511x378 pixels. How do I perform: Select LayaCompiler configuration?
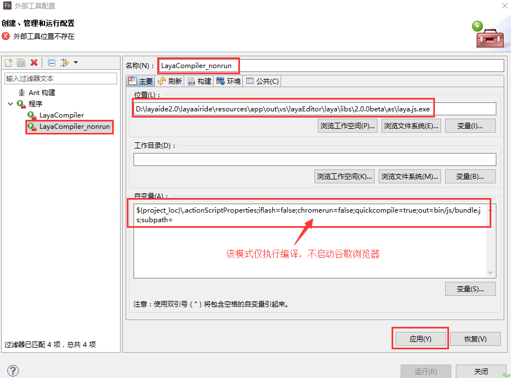click(x=61, y=115)
